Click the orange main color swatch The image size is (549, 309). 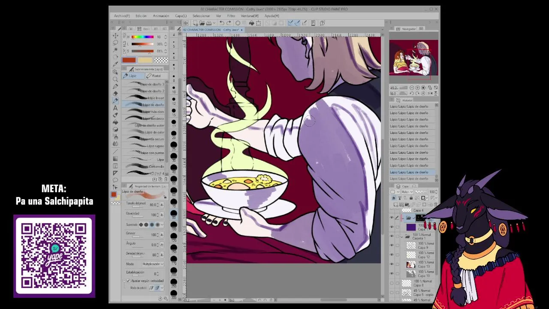click(x=129, y=60)
